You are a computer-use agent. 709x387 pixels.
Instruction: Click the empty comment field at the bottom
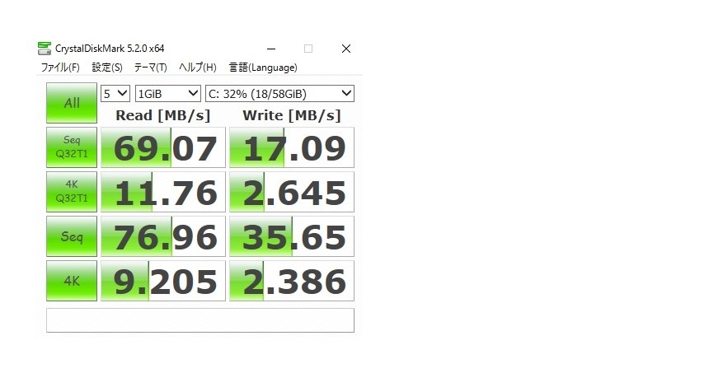coord(200,320)
